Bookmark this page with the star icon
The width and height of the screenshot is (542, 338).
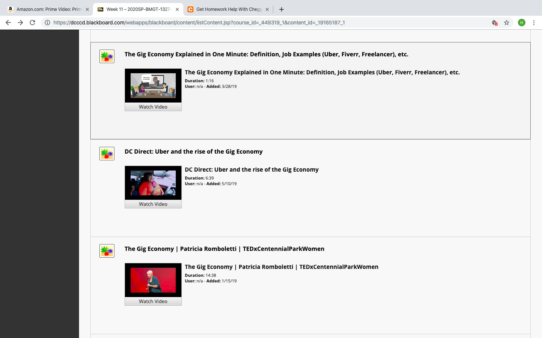click(x=507, y=23)
